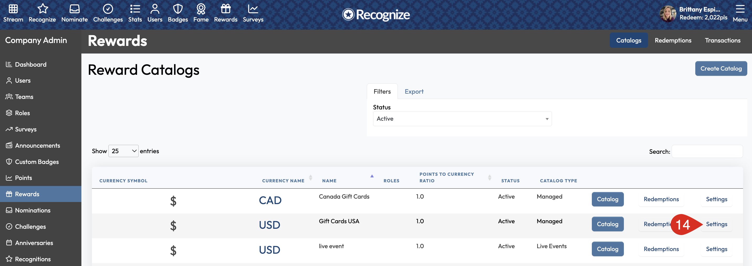
Task: Click the Create Catalog button
Action: pyautogui.click(x=721, y=68)
